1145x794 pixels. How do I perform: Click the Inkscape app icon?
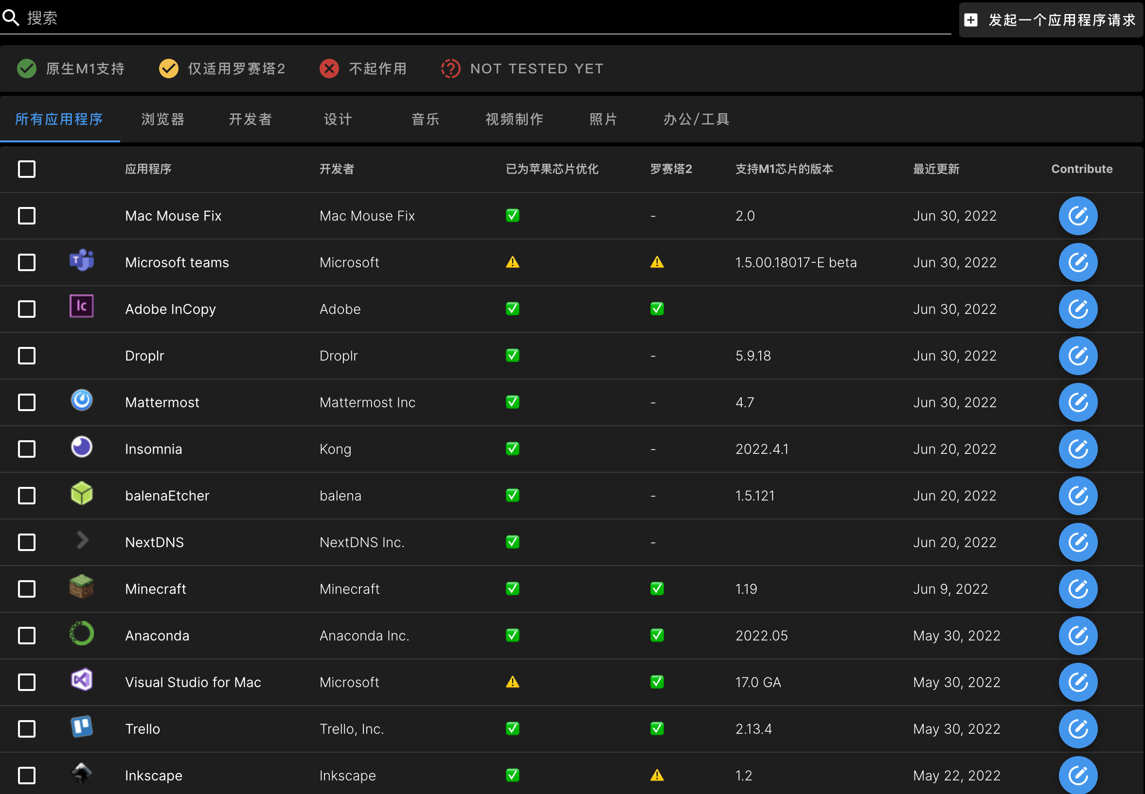pyautogui.click(x=82, y=773)
